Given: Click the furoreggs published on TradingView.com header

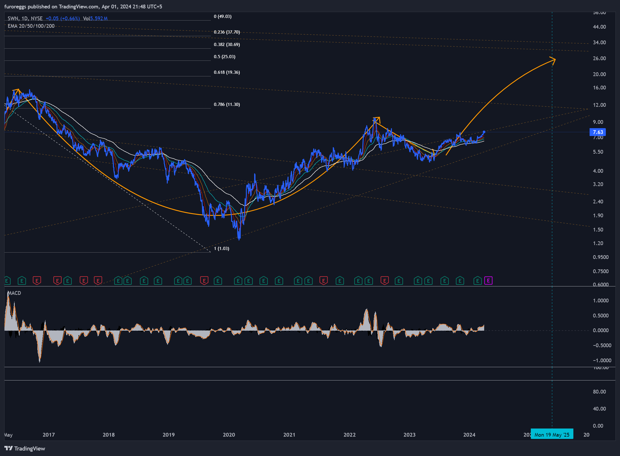Looking at the screenshot, I should pyautogui.click(x=83, y=7).
